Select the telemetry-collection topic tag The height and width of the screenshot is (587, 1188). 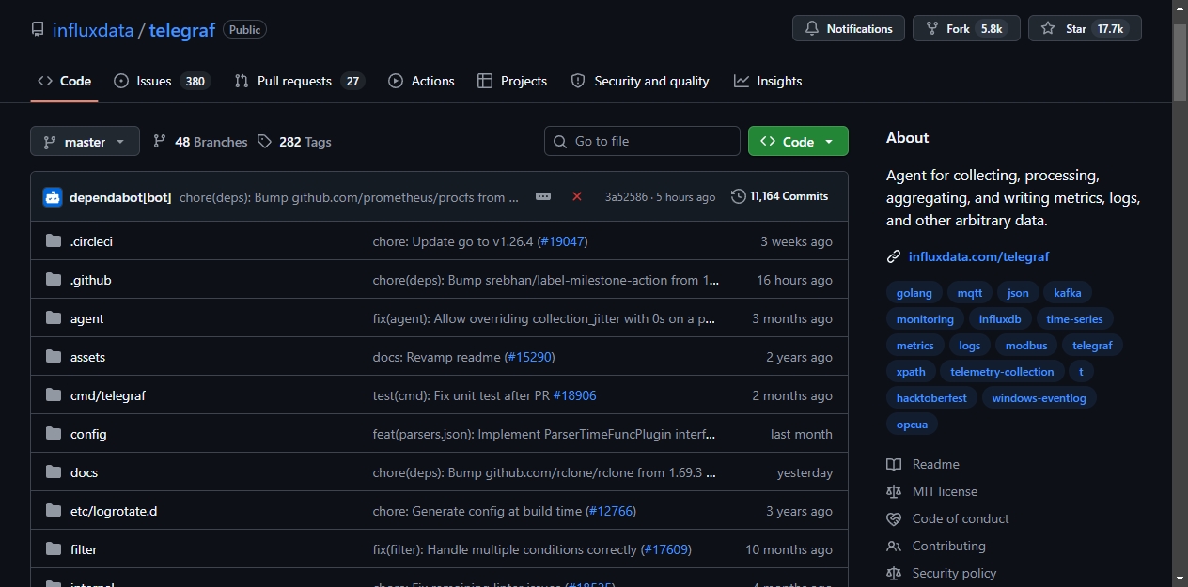coord(1002,372)
